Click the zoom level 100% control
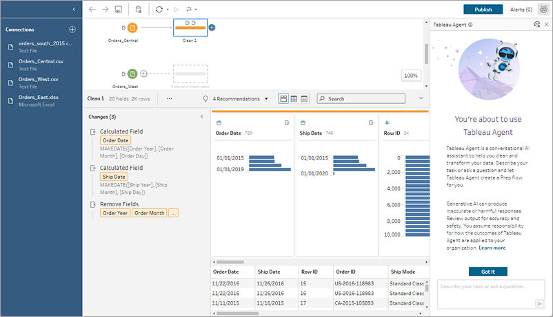 (411, 76)
